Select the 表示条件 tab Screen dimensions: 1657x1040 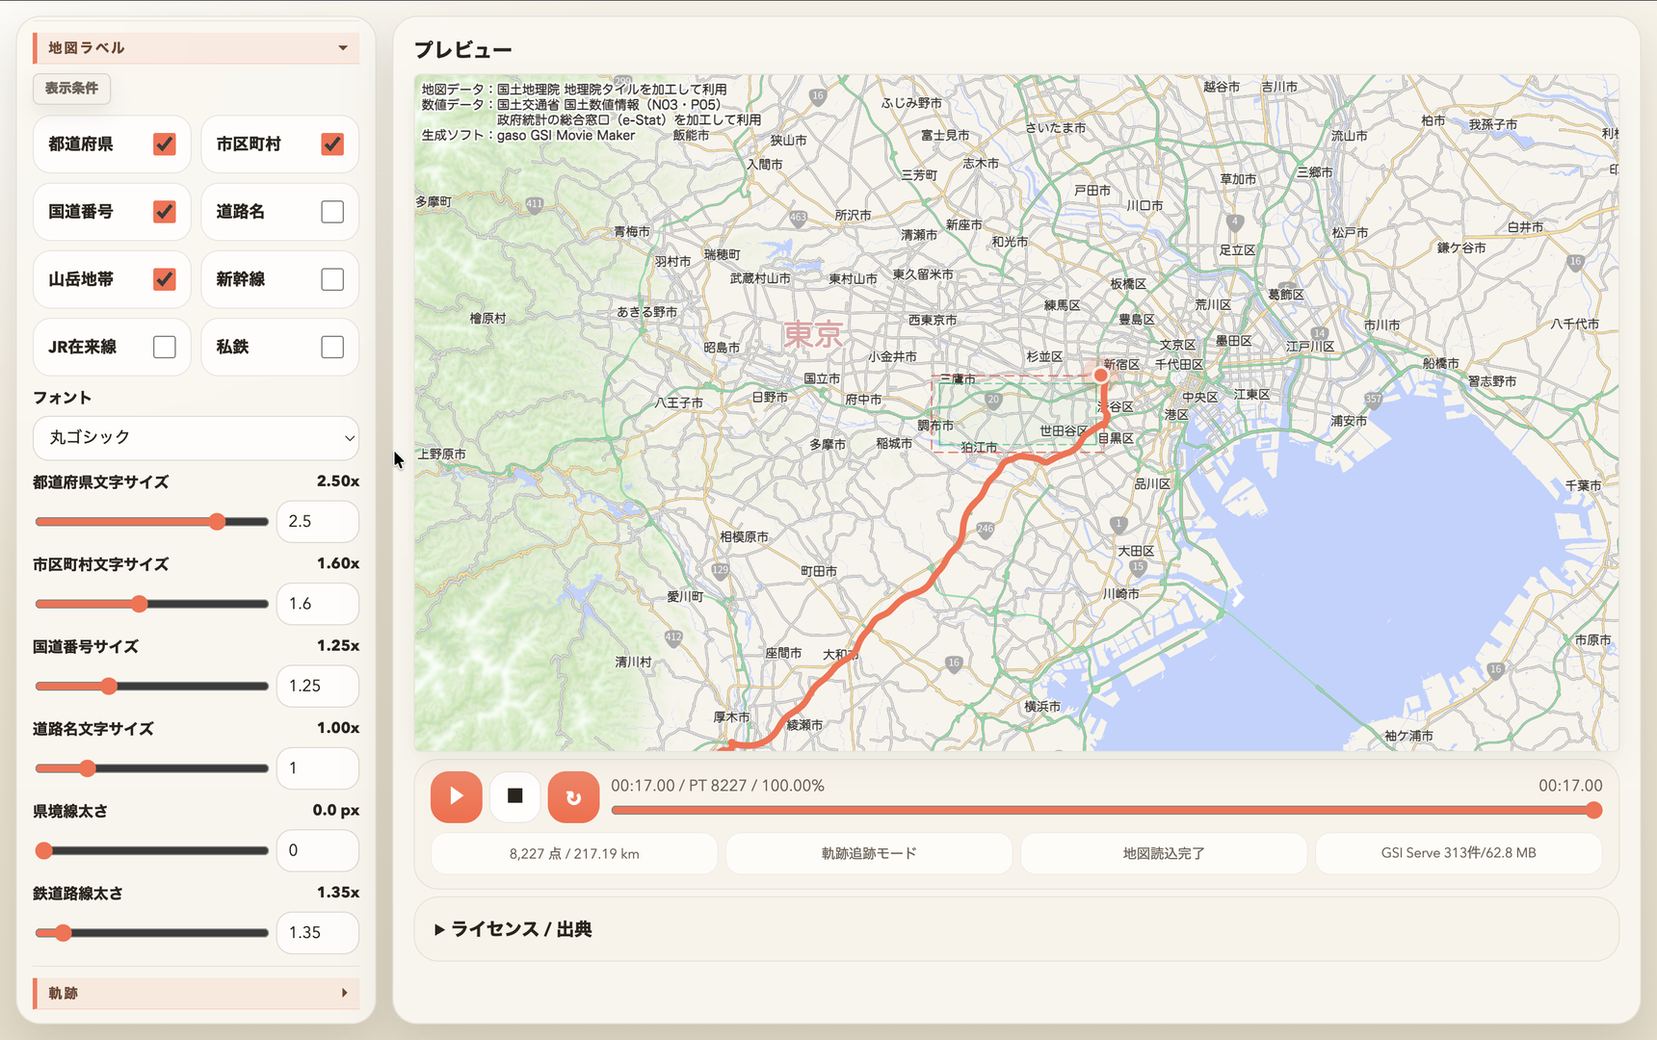tap(71, 89)
